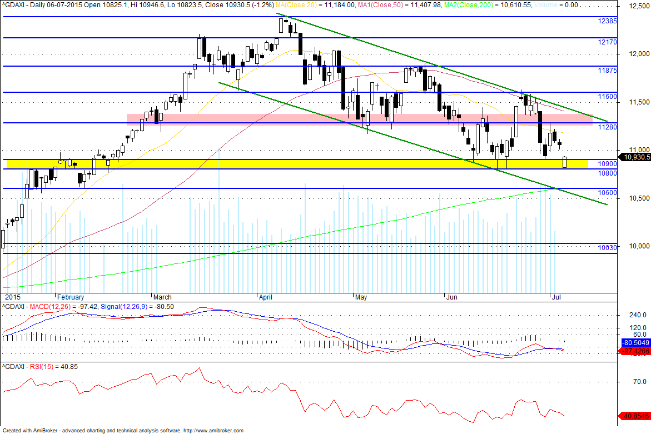Select the 11875 horizontal line label
This screenshot has height=434, width=651.
click(x=607, y=71)
